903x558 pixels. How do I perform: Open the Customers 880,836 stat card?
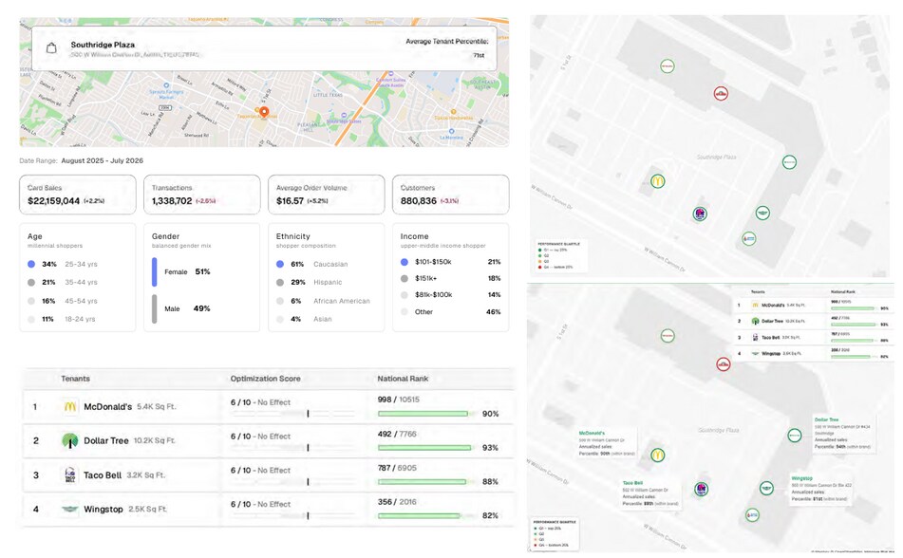point(451,195)
